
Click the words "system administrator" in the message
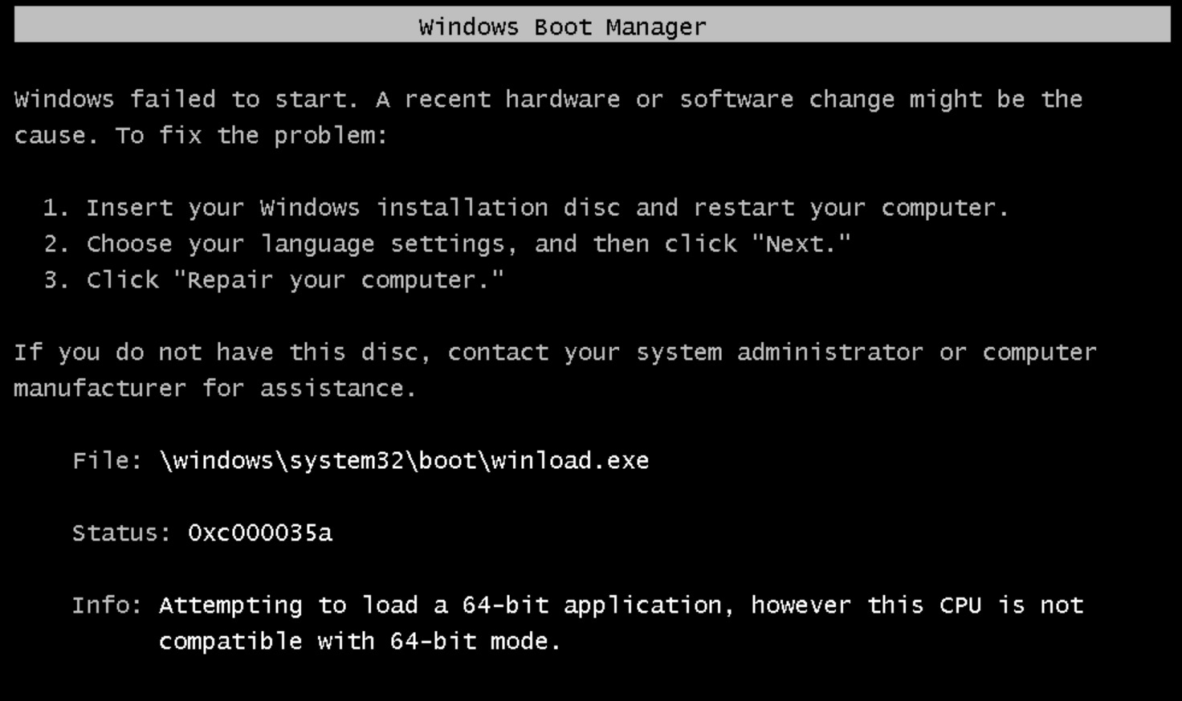[780, 353]
